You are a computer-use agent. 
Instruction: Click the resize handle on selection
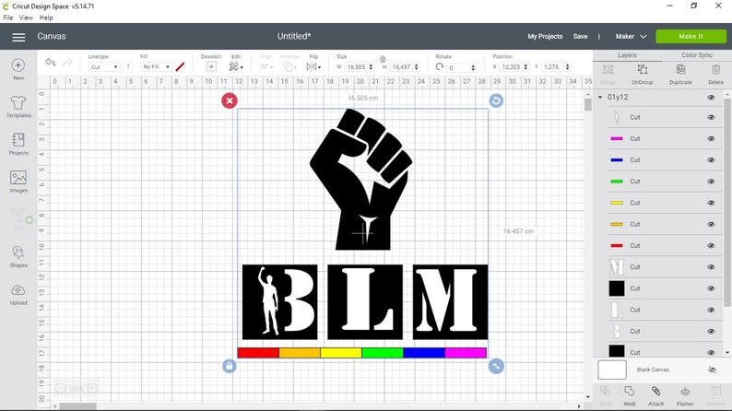tap(496, 366)
